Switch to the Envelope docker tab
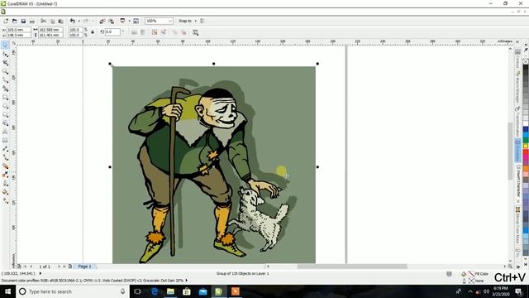Image resolution: width=529 pixels, height=298 pixels. pos(517,151)
